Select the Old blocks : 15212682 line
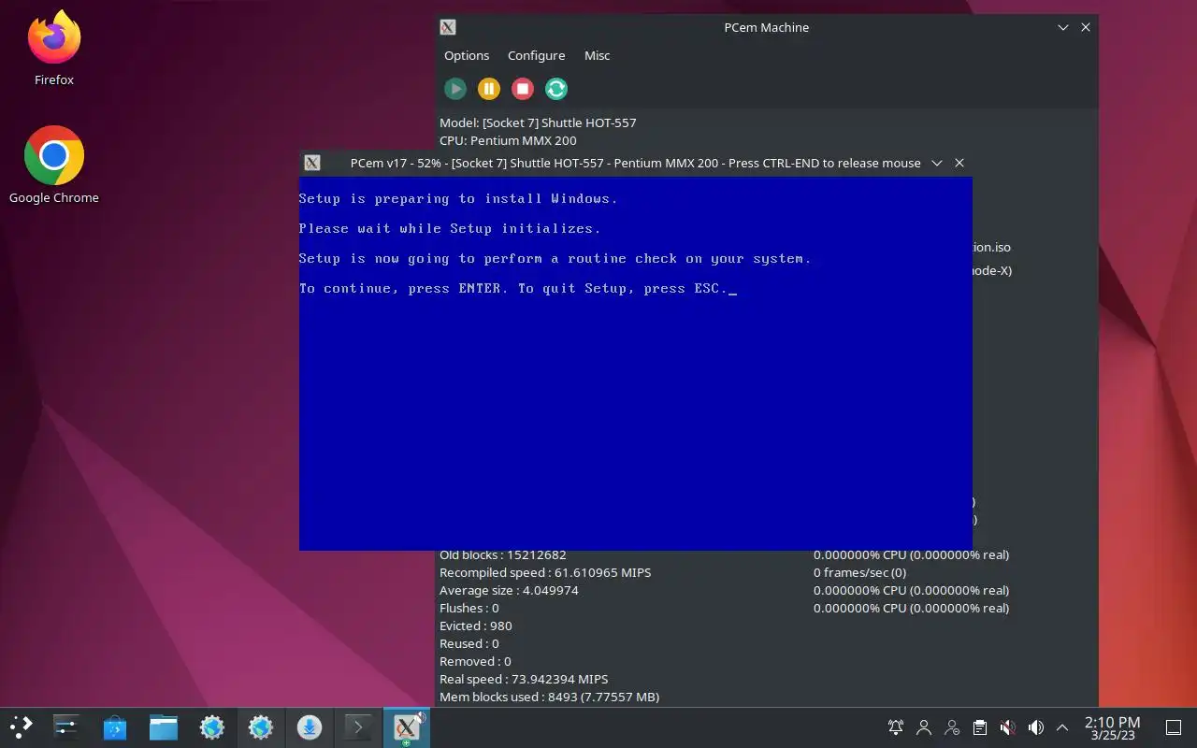Screen dimensions: 1197x748 (x=503, y=554)
